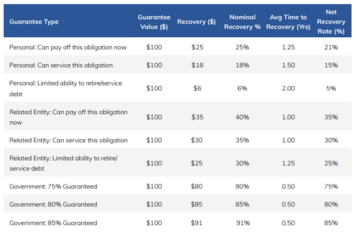
Task: Click the $18 recovery value cell
Action: tap(197, 65)
